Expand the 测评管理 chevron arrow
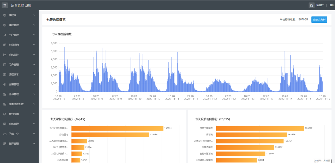Image resolution: width=335 pixels, height=163 pixels. (x=34, y=144)
